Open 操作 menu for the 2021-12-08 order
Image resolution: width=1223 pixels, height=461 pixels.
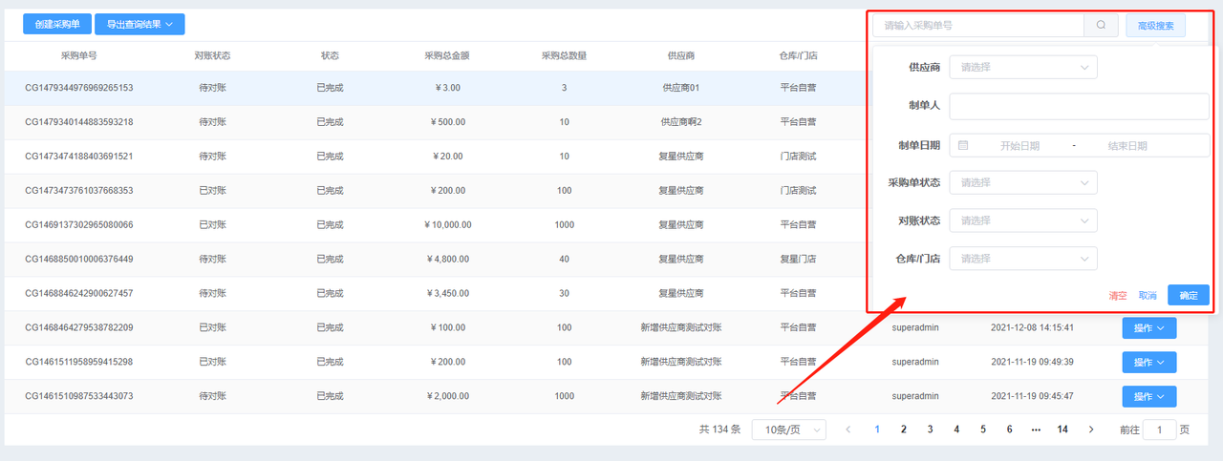pos(1148,327)
